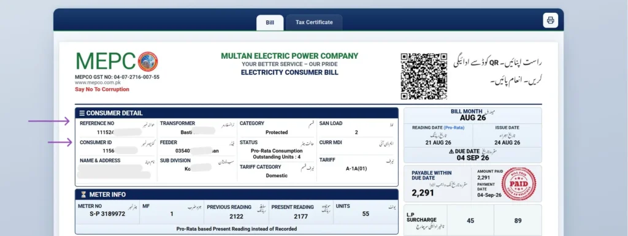Click SAN LOAD value 2

tap(356, 132)
